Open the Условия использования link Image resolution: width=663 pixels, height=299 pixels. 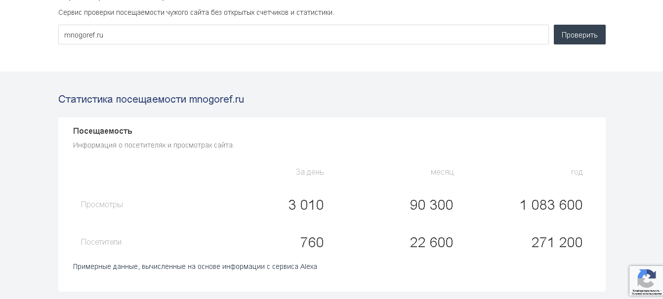point(646,295)
